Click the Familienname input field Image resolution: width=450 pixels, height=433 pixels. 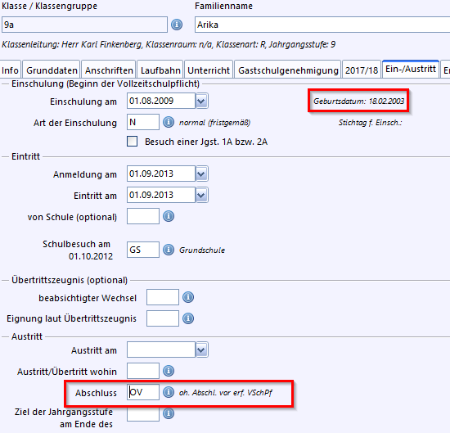click(x=322, y=25)
